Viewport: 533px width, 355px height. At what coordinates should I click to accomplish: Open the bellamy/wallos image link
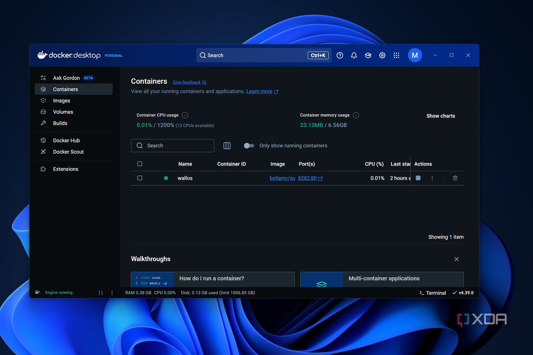click(282, 178)
